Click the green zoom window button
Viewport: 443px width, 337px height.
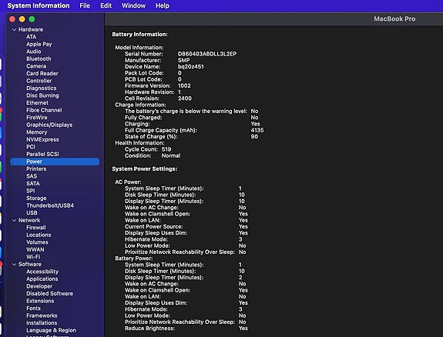32,19
